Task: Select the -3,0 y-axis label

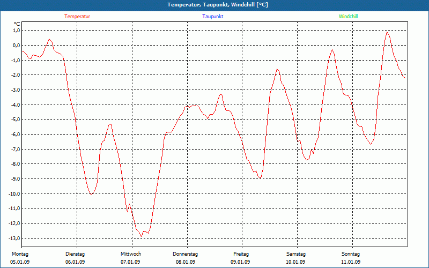Action: [16, 90]
